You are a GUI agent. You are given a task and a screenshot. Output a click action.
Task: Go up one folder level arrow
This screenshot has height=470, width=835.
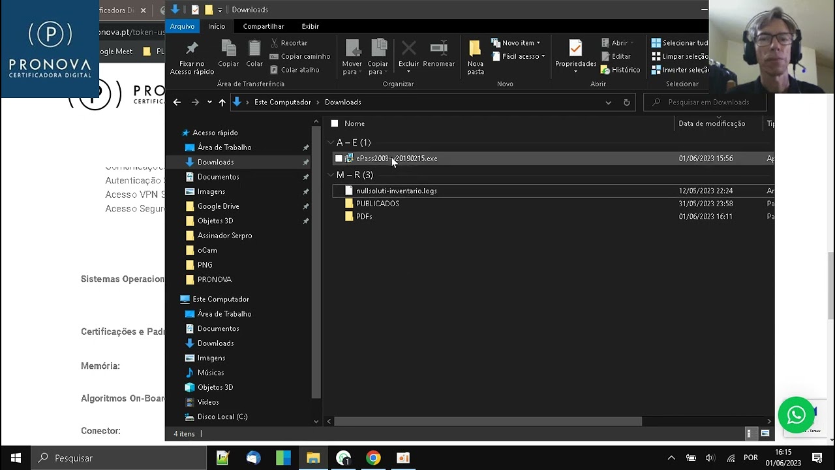[222, 102]
